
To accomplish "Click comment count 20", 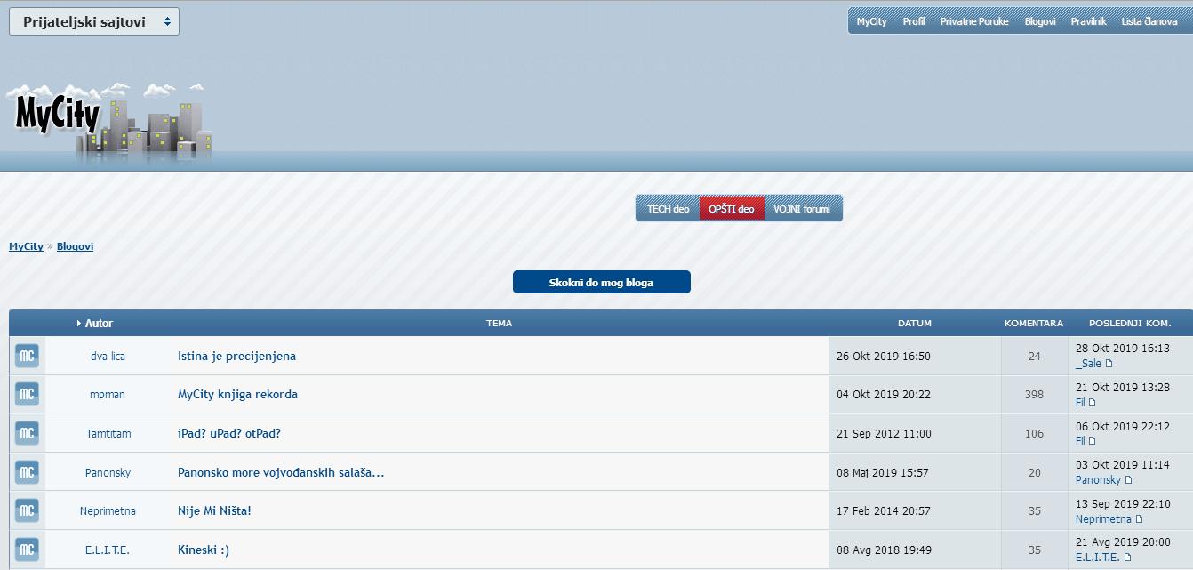I will click(x=1034, y=472).
